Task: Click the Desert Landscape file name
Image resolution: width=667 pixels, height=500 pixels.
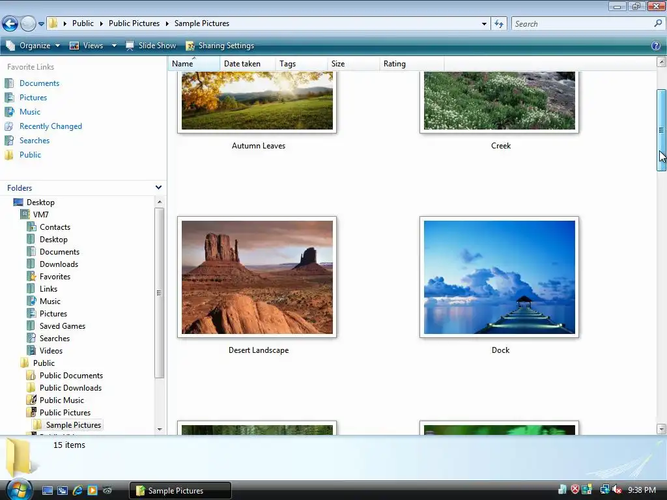Action: (x=259, y=350)
